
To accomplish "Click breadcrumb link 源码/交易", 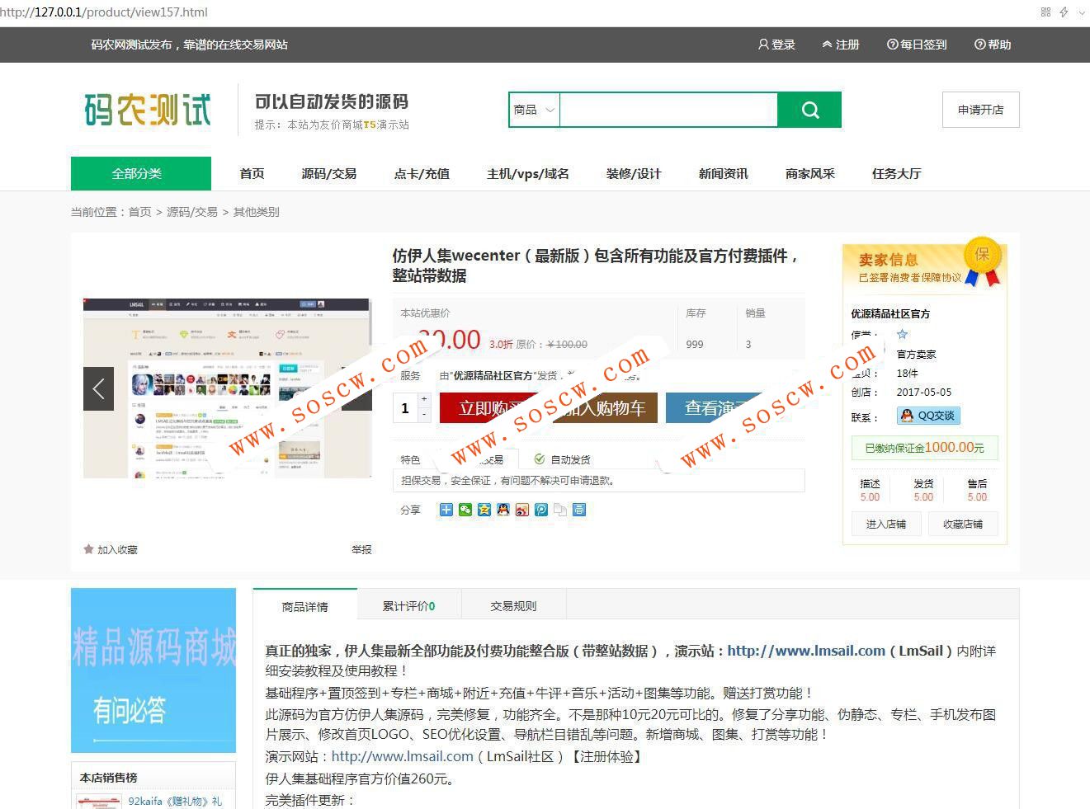I will 192,212.
